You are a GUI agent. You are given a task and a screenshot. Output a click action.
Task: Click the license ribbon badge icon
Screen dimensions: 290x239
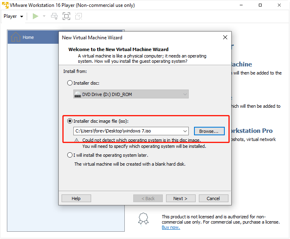pyautogui.click(x=143, y=219)
